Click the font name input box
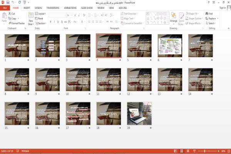 (57, 15)
